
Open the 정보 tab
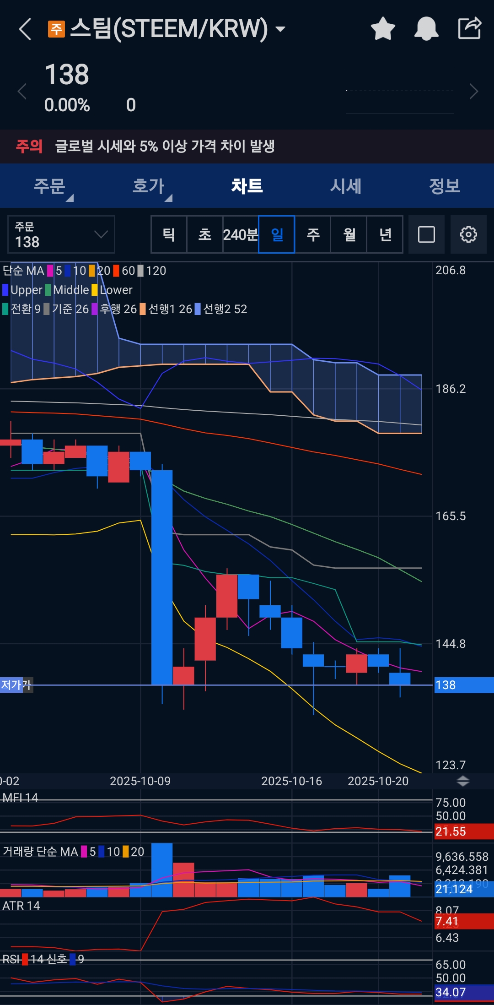(445, 186)
